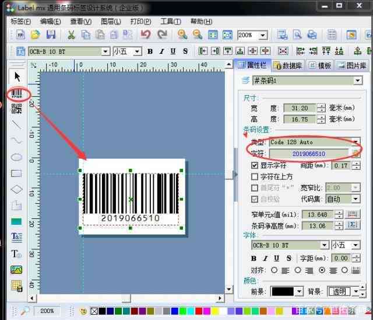
Task: Select the diamond shape tool
Action: pyautogui.click(x=16, y=189)
